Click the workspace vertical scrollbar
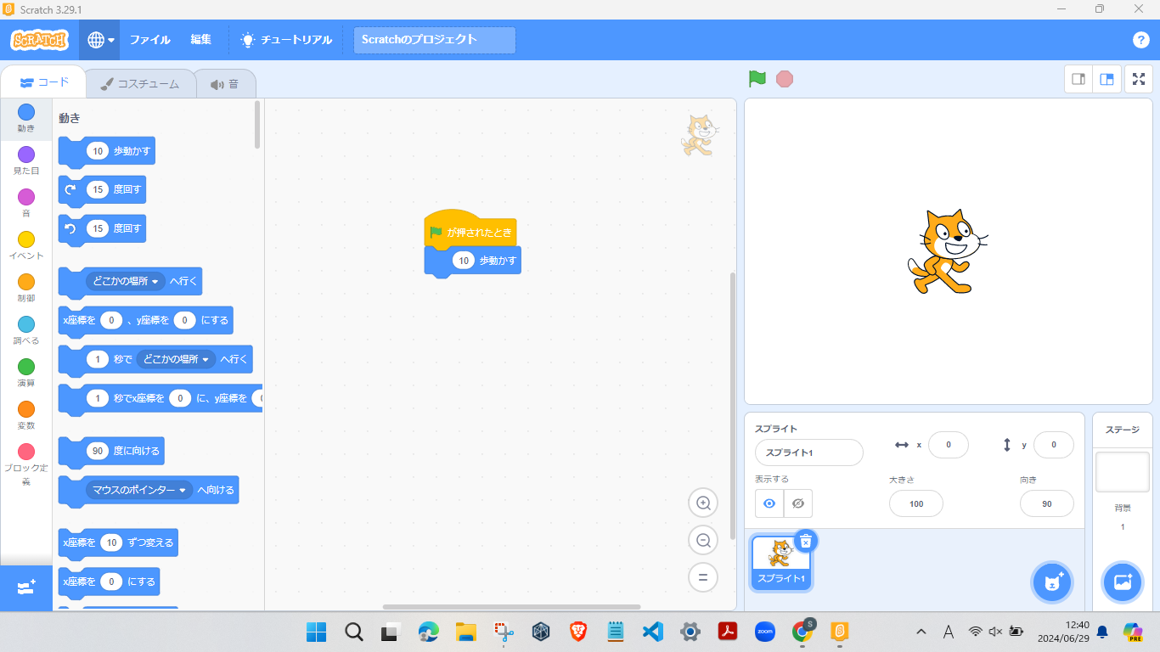The height and width of the screenshot is (652, 1160). coord(733,406)
